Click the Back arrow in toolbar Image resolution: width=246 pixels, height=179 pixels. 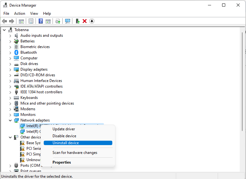click(4, 21)
